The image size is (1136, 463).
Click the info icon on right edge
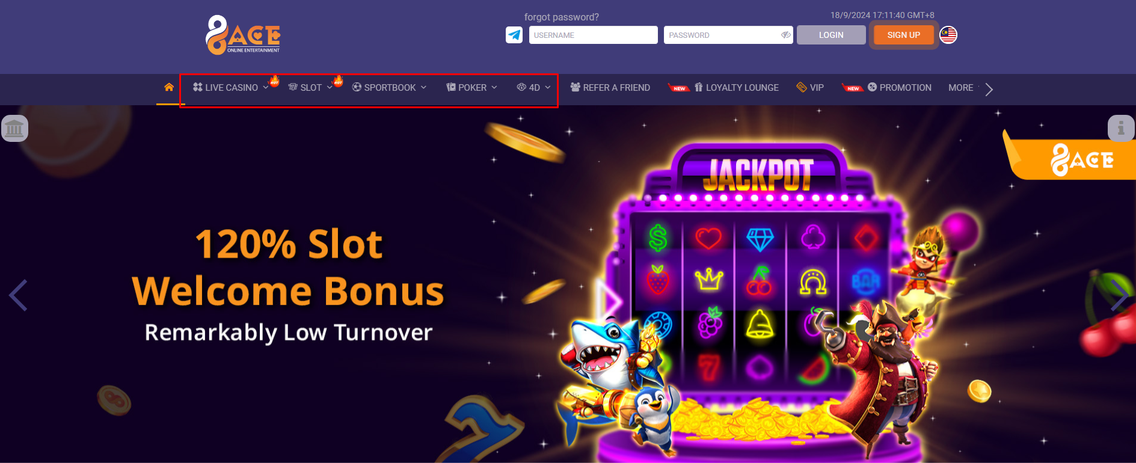(x=1121, y=128)
